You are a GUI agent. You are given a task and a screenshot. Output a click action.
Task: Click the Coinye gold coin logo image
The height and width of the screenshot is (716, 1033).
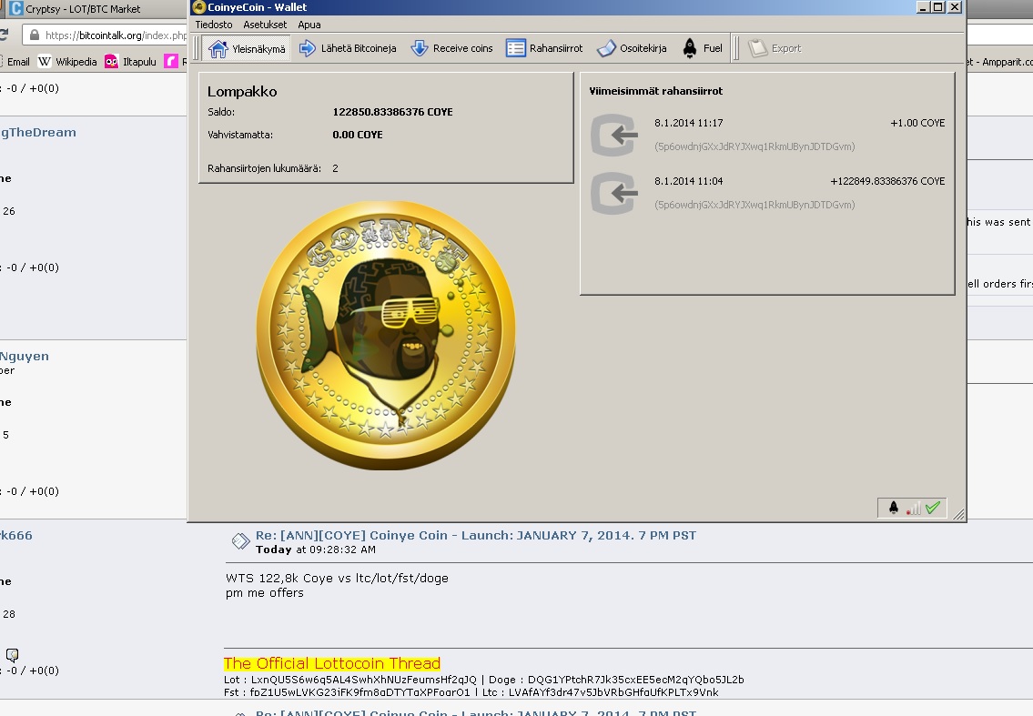point(386,335)
